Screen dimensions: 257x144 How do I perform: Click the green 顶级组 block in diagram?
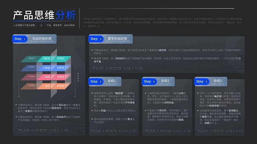pos(46,59)
